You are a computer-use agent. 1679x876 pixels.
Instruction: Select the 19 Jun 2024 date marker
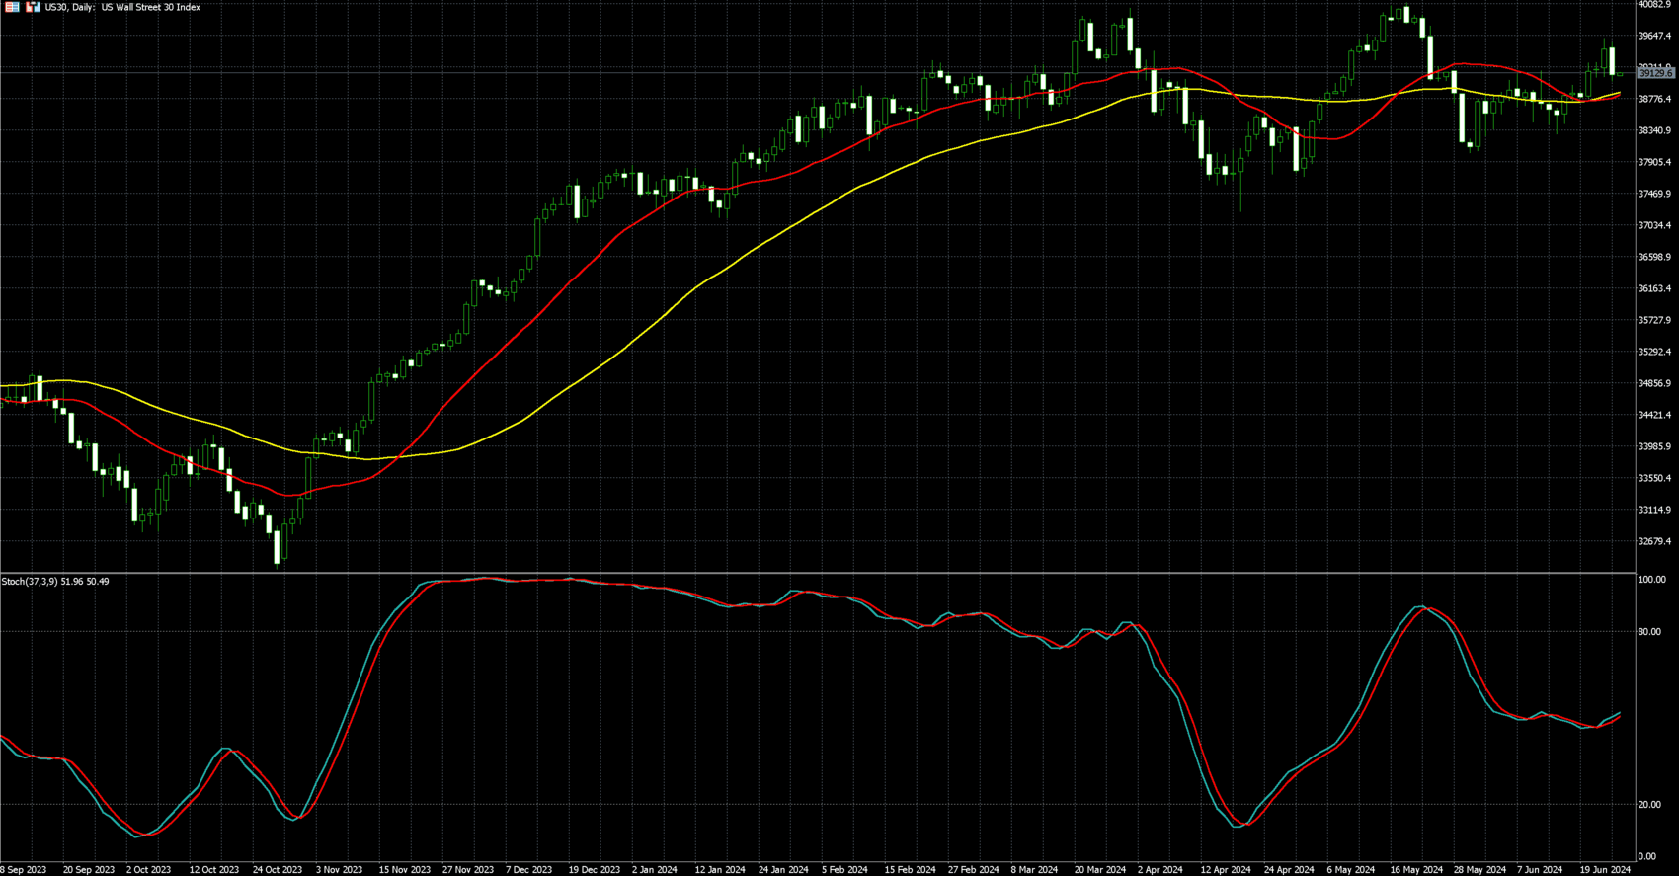click(1605, 870)
